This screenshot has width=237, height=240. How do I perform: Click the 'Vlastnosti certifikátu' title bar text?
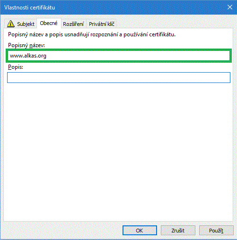click(x=29, y=8)
